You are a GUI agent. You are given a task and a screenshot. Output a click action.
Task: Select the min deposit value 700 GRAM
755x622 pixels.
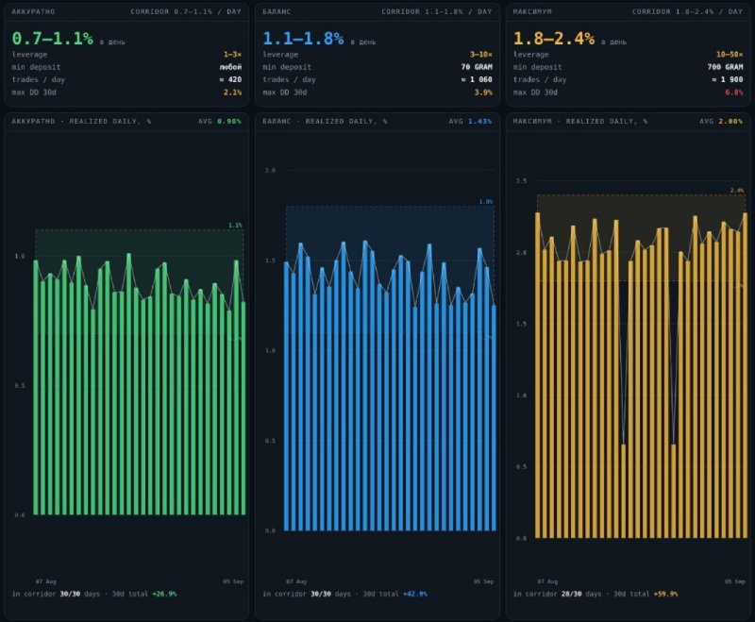pos(726,67)
